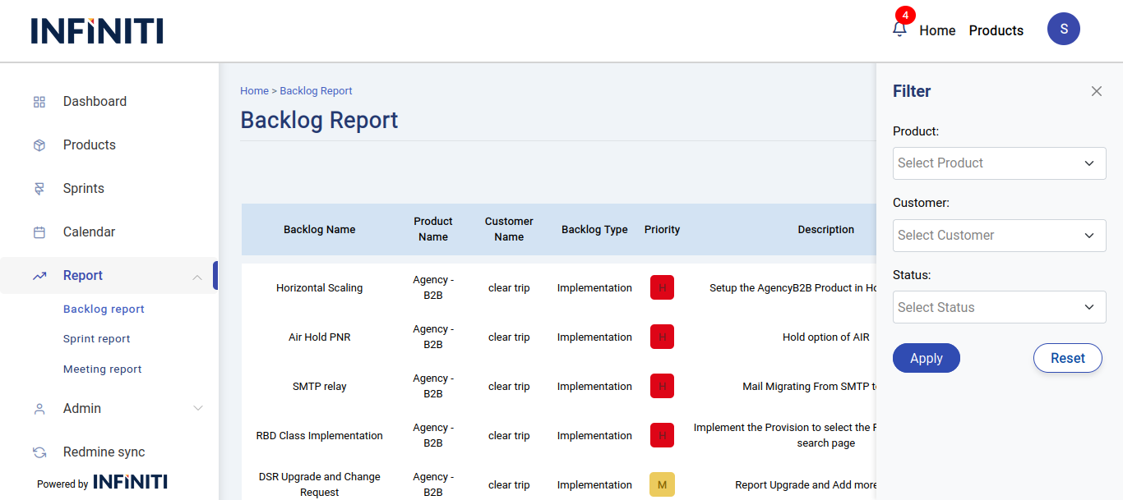Close the Filter panel
This screenshot has height=500, width=1123.
1096,91
